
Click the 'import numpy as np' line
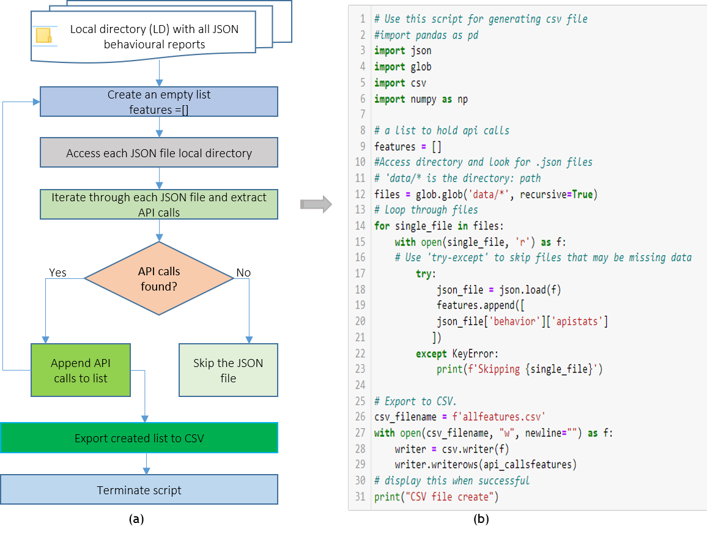[421, 99]
